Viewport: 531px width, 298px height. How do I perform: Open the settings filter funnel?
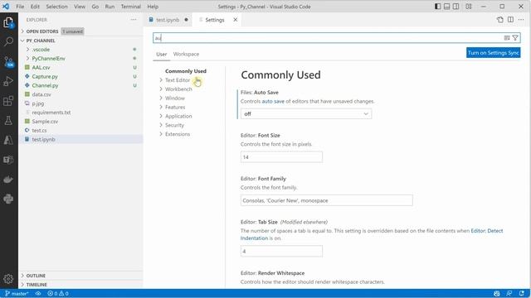tap(515, 38)
